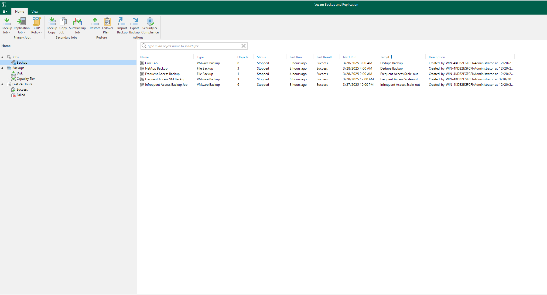
Task: Sort by the Description column header
Action: [437, 57]
